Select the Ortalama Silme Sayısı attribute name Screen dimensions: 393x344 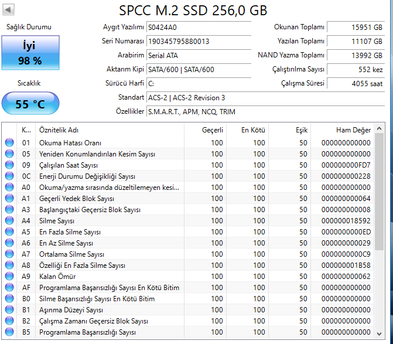tap(71, 254)
